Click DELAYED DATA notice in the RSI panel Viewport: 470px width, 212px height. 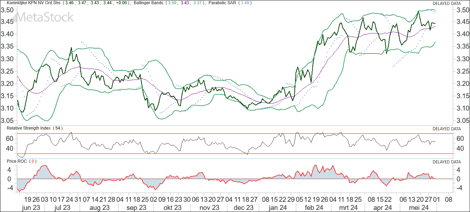click(x=446, y=129)
